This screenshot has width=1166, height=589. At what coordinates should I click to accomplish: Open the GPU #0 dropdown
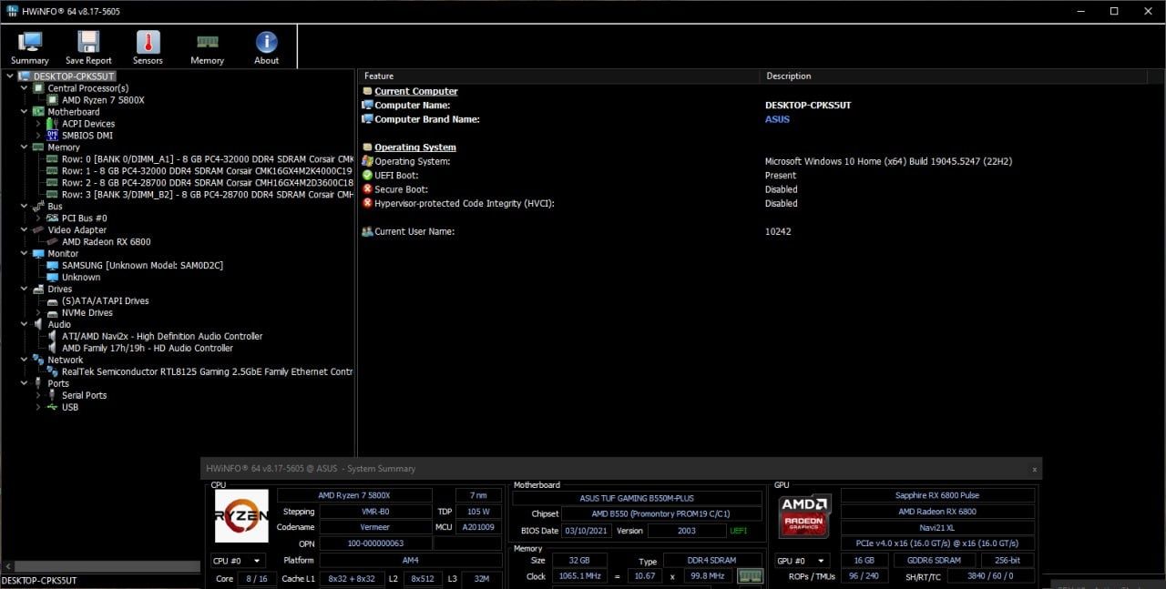click(802, 561)
